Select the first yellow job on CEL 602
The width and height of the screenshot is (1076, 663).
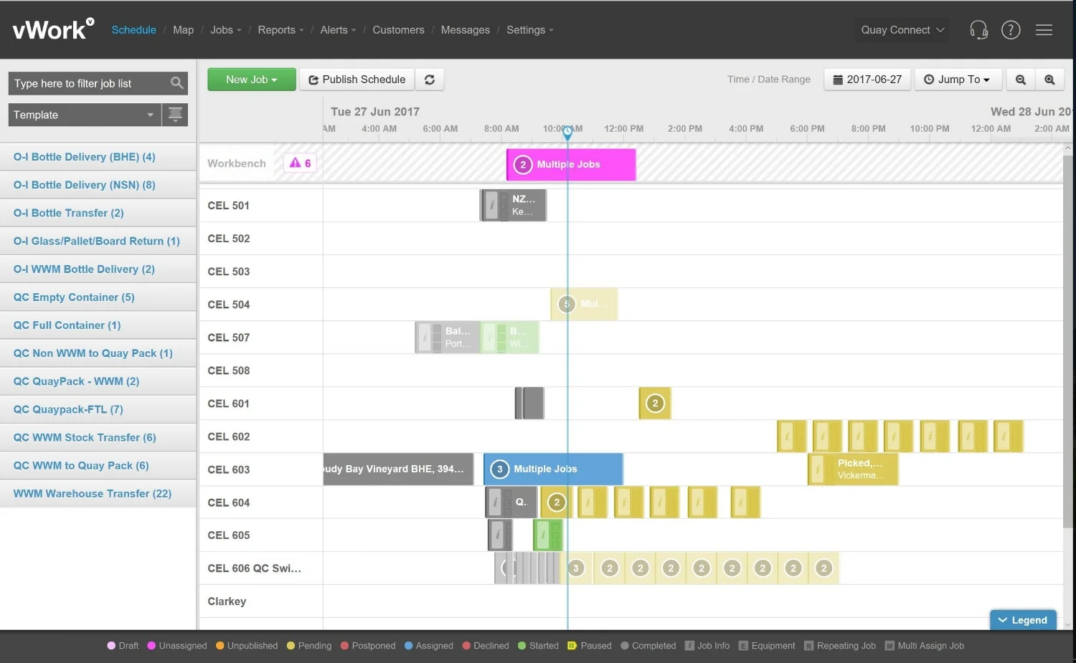(x=791, y=437)
